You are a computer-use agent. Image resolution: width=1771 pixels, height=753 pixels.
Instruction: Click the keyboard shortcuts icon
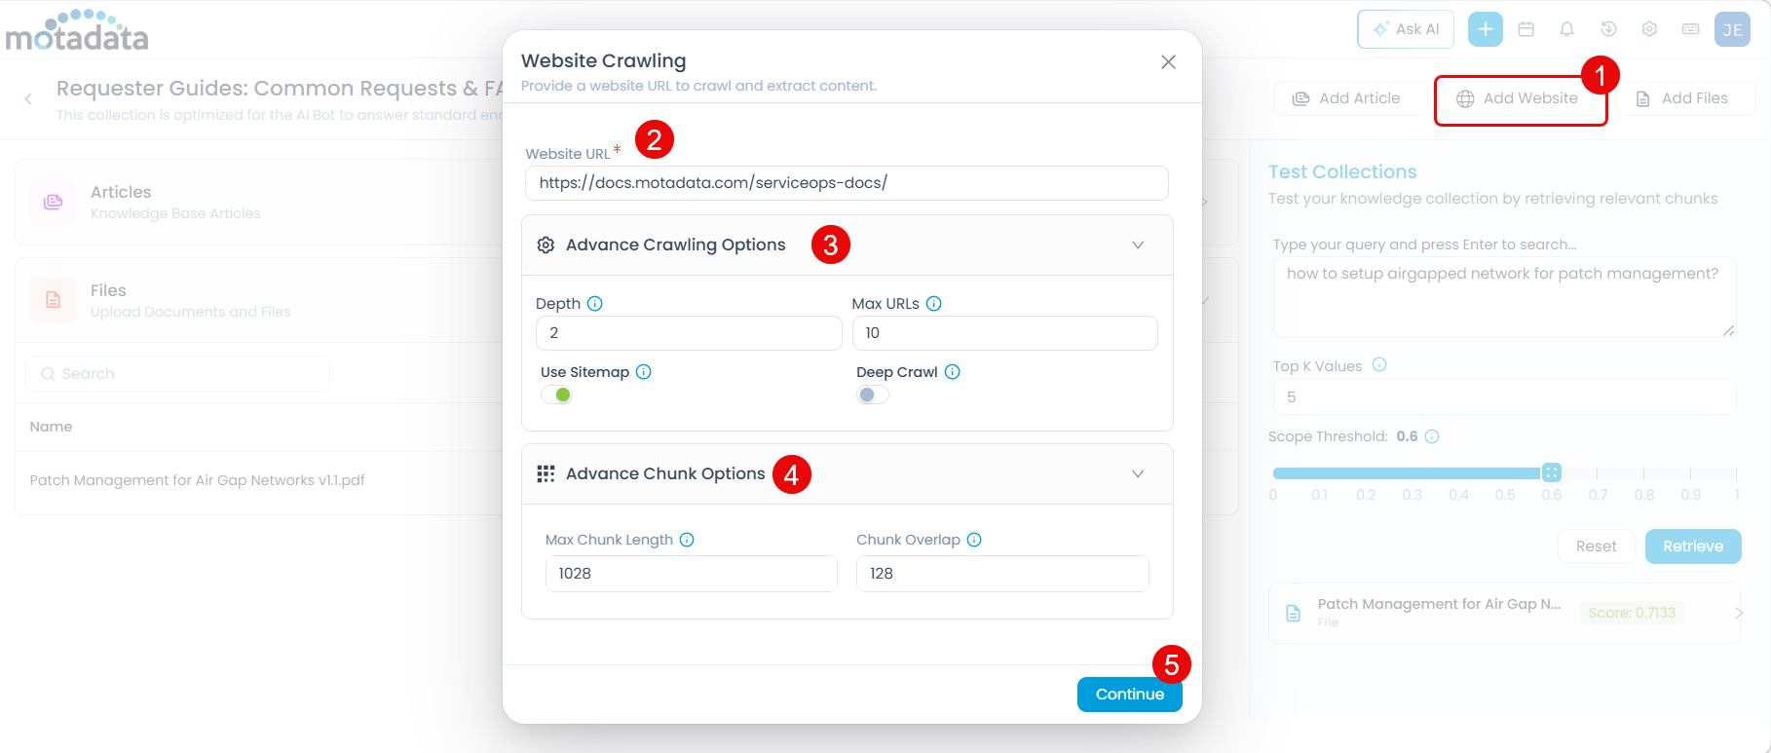[1691, 29]
